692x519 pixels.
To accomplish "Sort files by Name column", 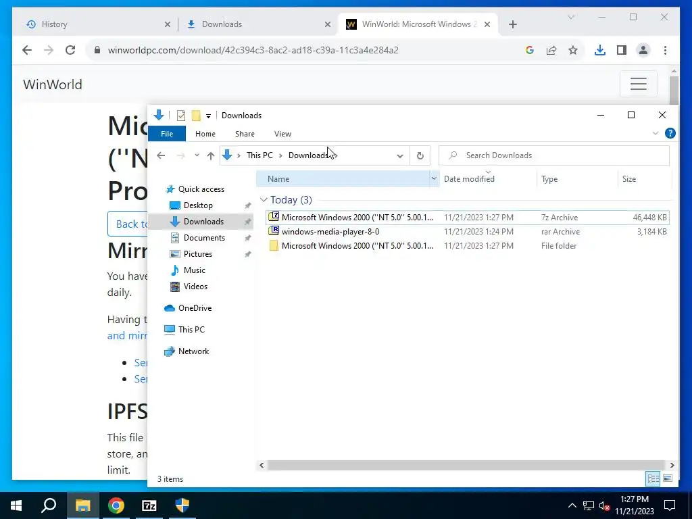I will tap(343, 178).
